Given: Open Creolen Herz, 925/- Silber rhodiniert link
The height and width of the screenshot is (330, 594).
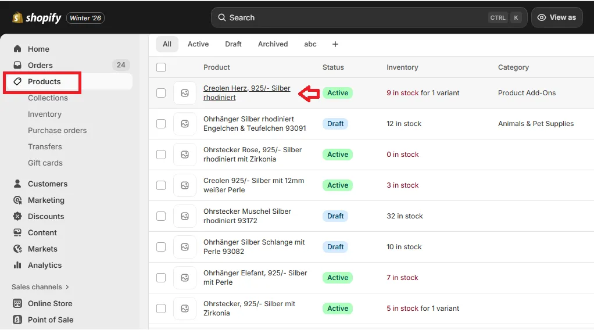Looking at the screenshot, I should (x=246, y=93).
